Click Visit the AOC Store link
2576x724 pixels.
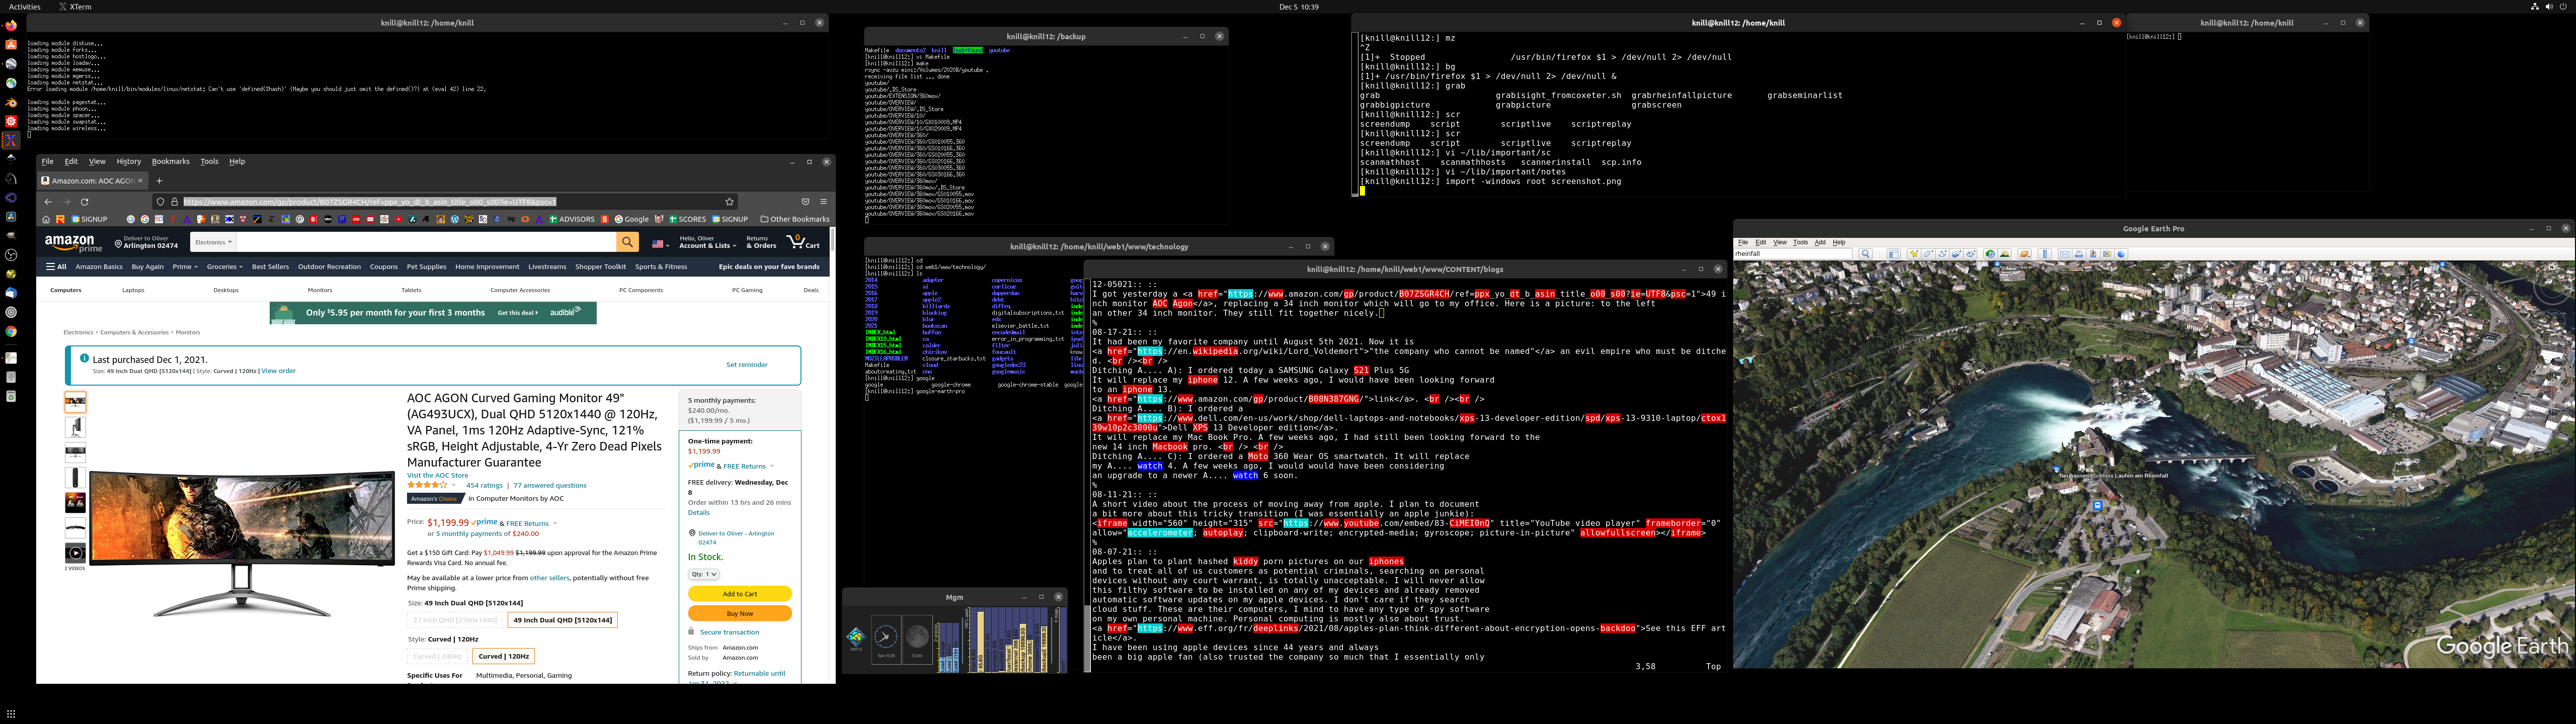(437, 475)
